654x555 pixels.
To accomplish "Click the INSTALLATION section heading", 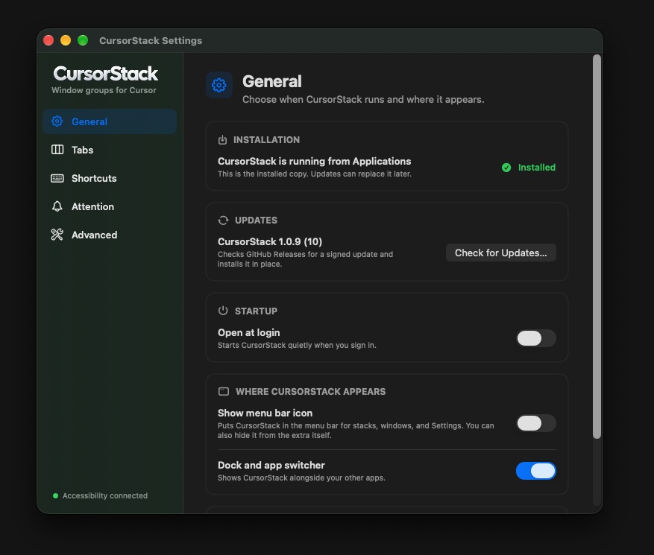I will [x=266, y=140].
